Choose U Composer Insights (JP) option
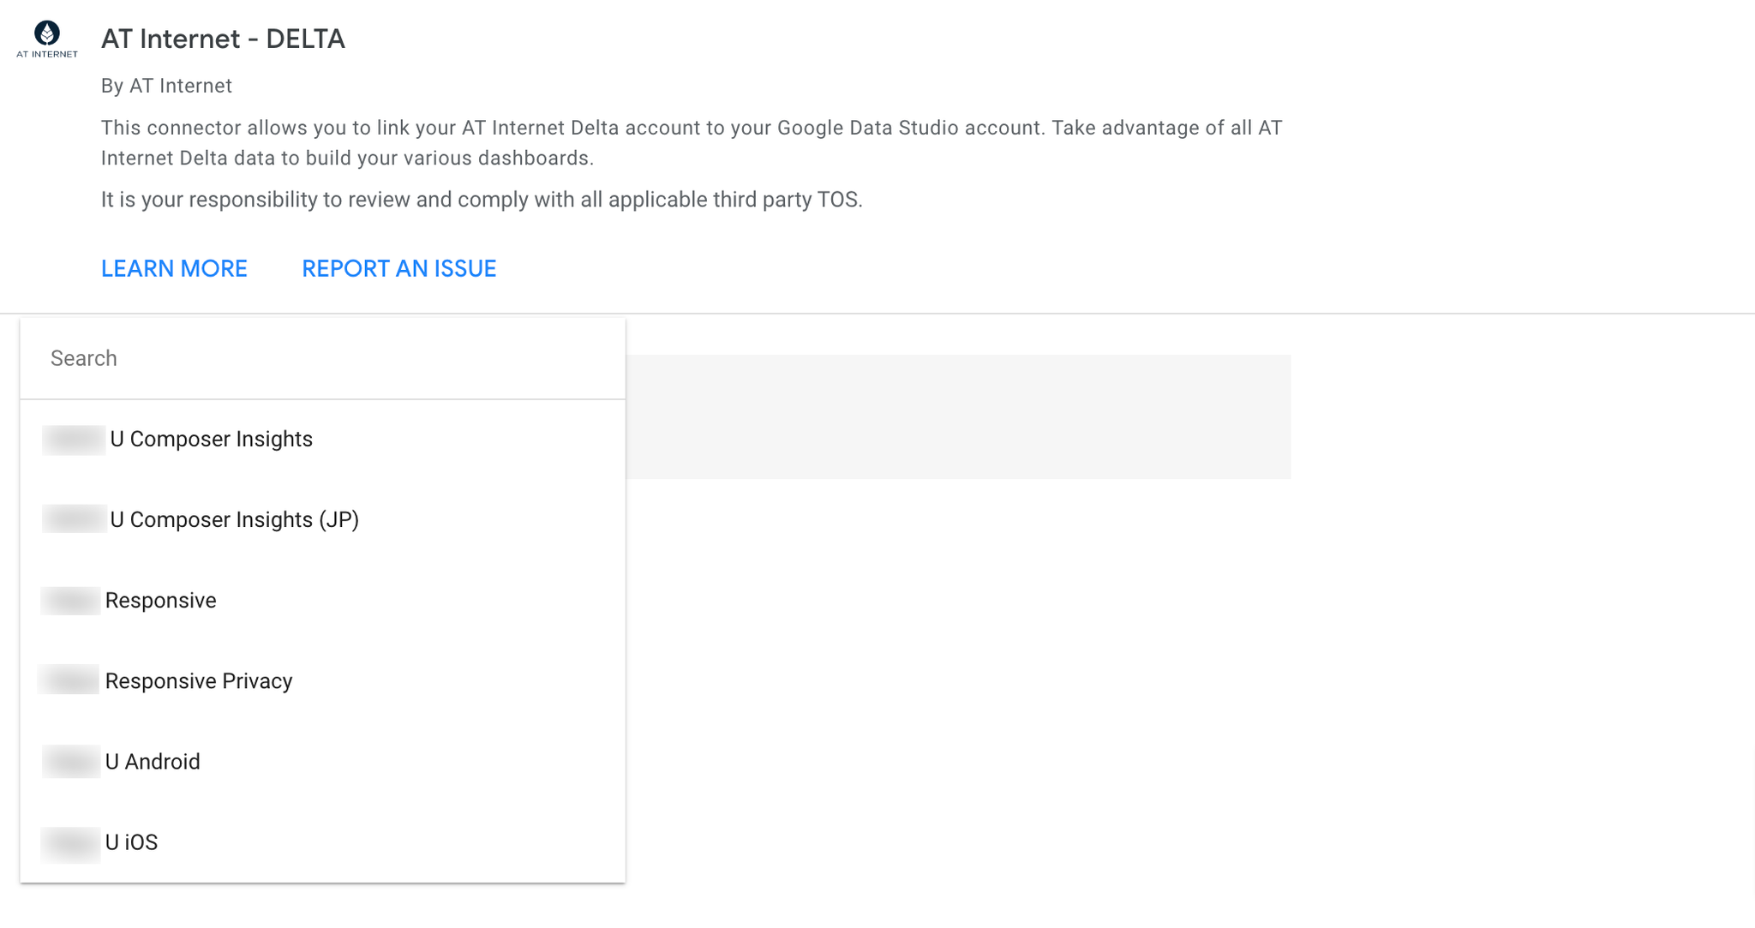The width and height of the screenshot is (1755, 928). [x=323, y=520]
